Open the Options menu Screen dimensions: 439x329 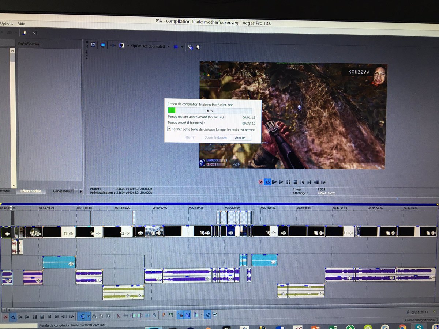[x=6, y=23]
